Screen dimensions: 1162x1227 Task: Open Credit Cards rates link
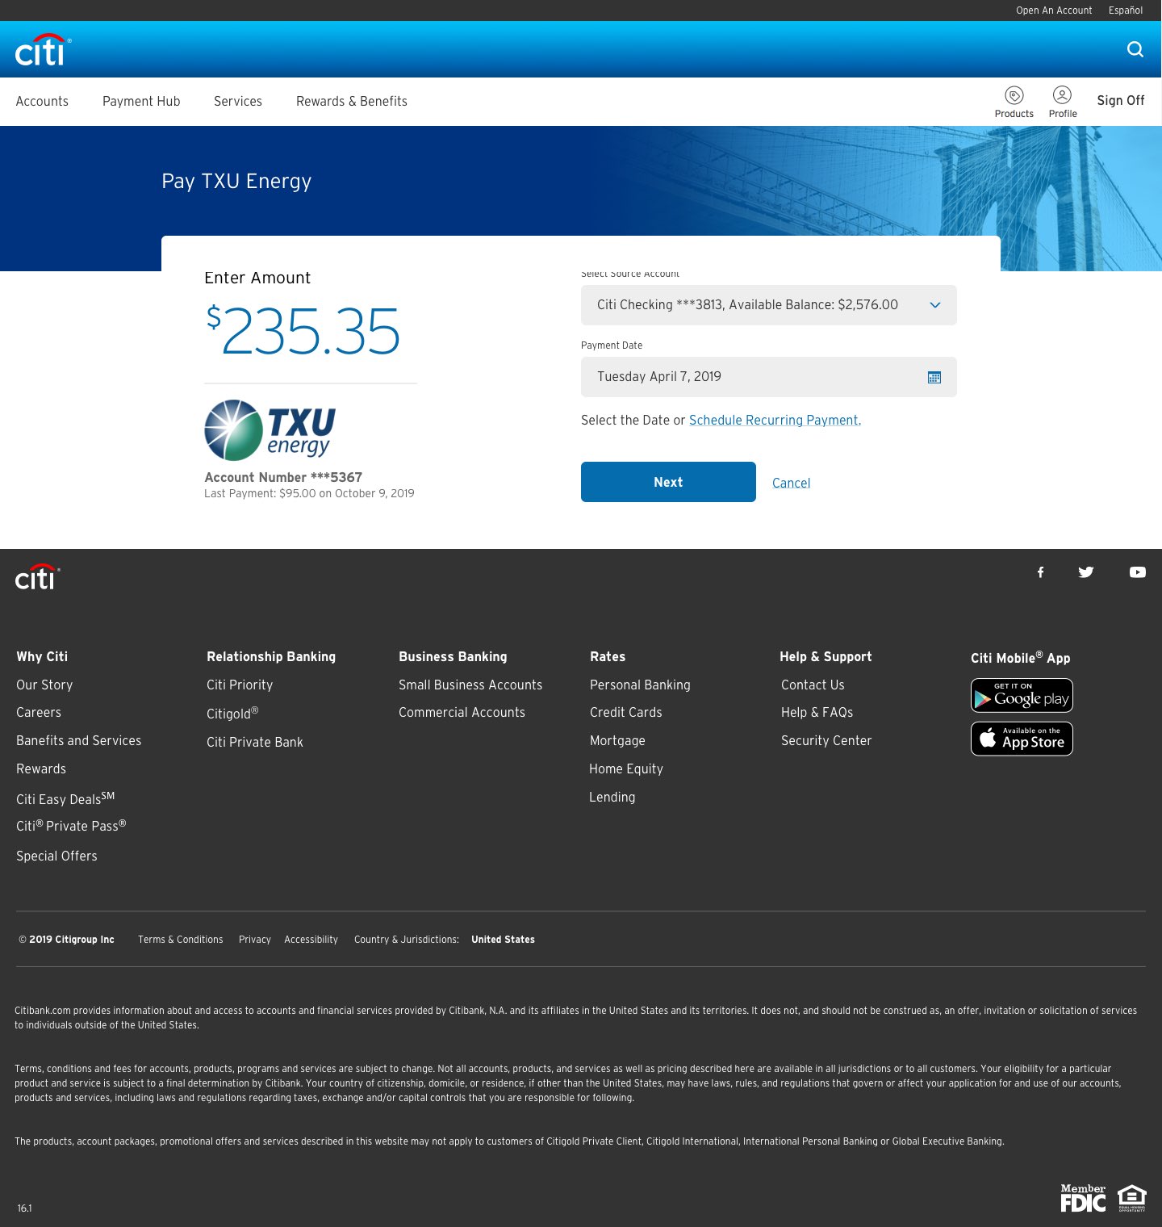point(626,713)
